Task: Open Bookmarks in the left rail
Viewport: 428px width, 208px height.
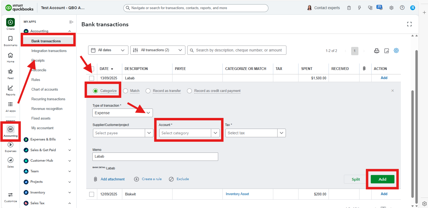Action: pyautogui.click(x=10, y=39)
